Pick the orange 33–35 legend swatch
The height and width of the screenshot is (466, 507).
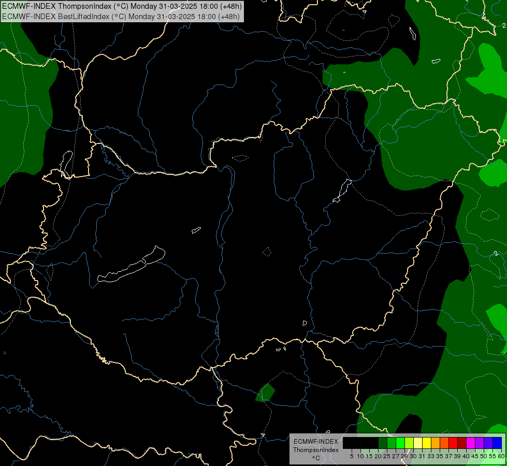pyautogui.click(x=436, y=443)
